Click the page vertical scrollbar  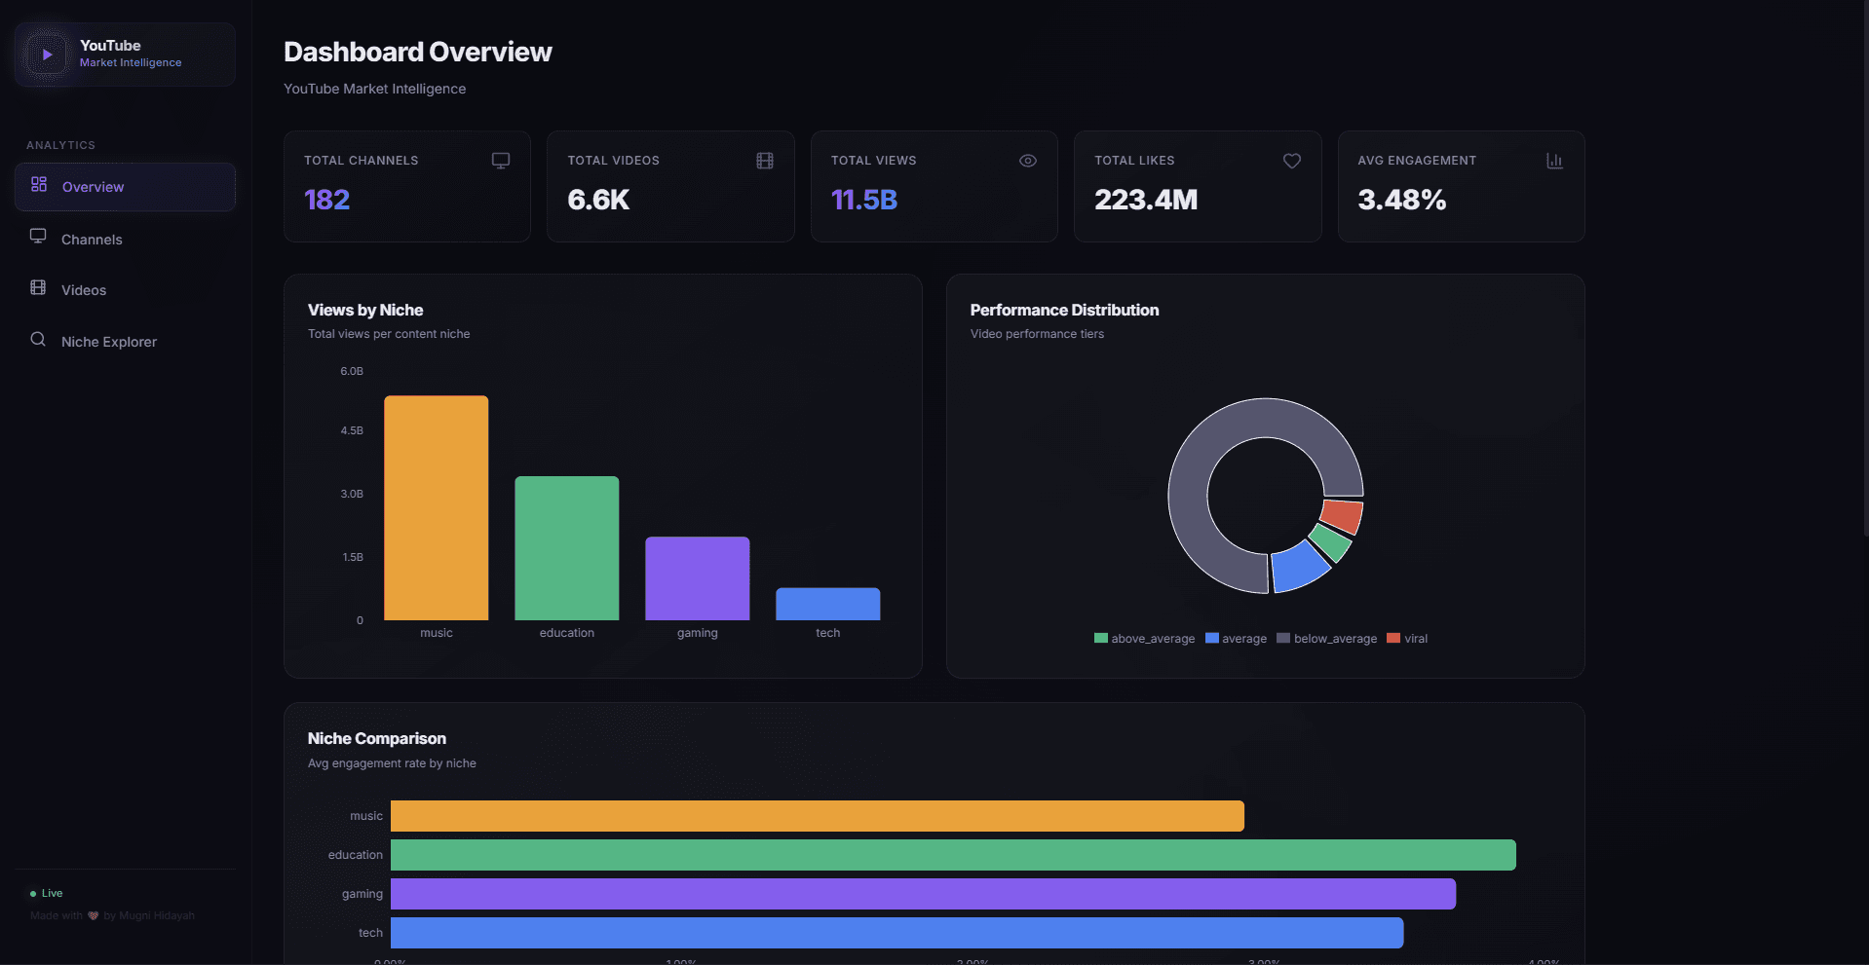point(1865,268)
